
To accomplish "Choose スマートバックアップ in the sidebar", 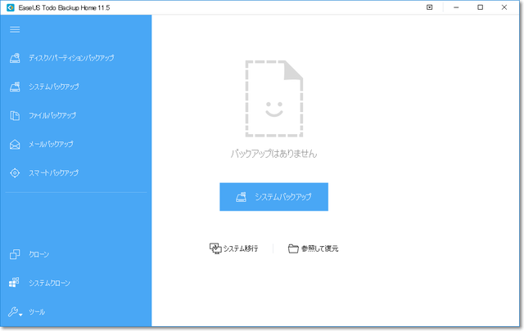I will point(54,173).
